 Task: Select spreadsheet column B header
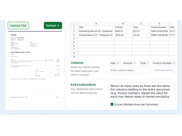[x=123, y=24]
